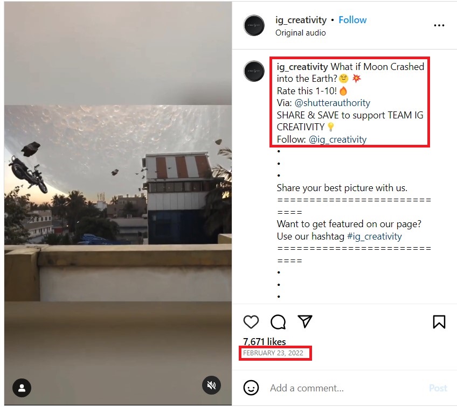Click the caption's ig_creativity avatar
Image resolution: width=457 pixels, height=407 pixels.
(254, 71)
